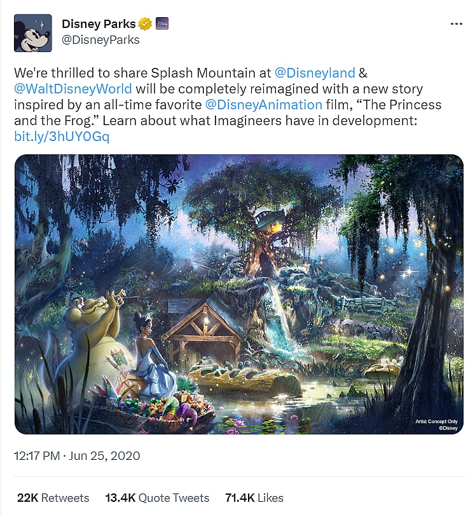Visit the @WaltDisneyWorld mention
475x517 pixels.
click(73, 88)
